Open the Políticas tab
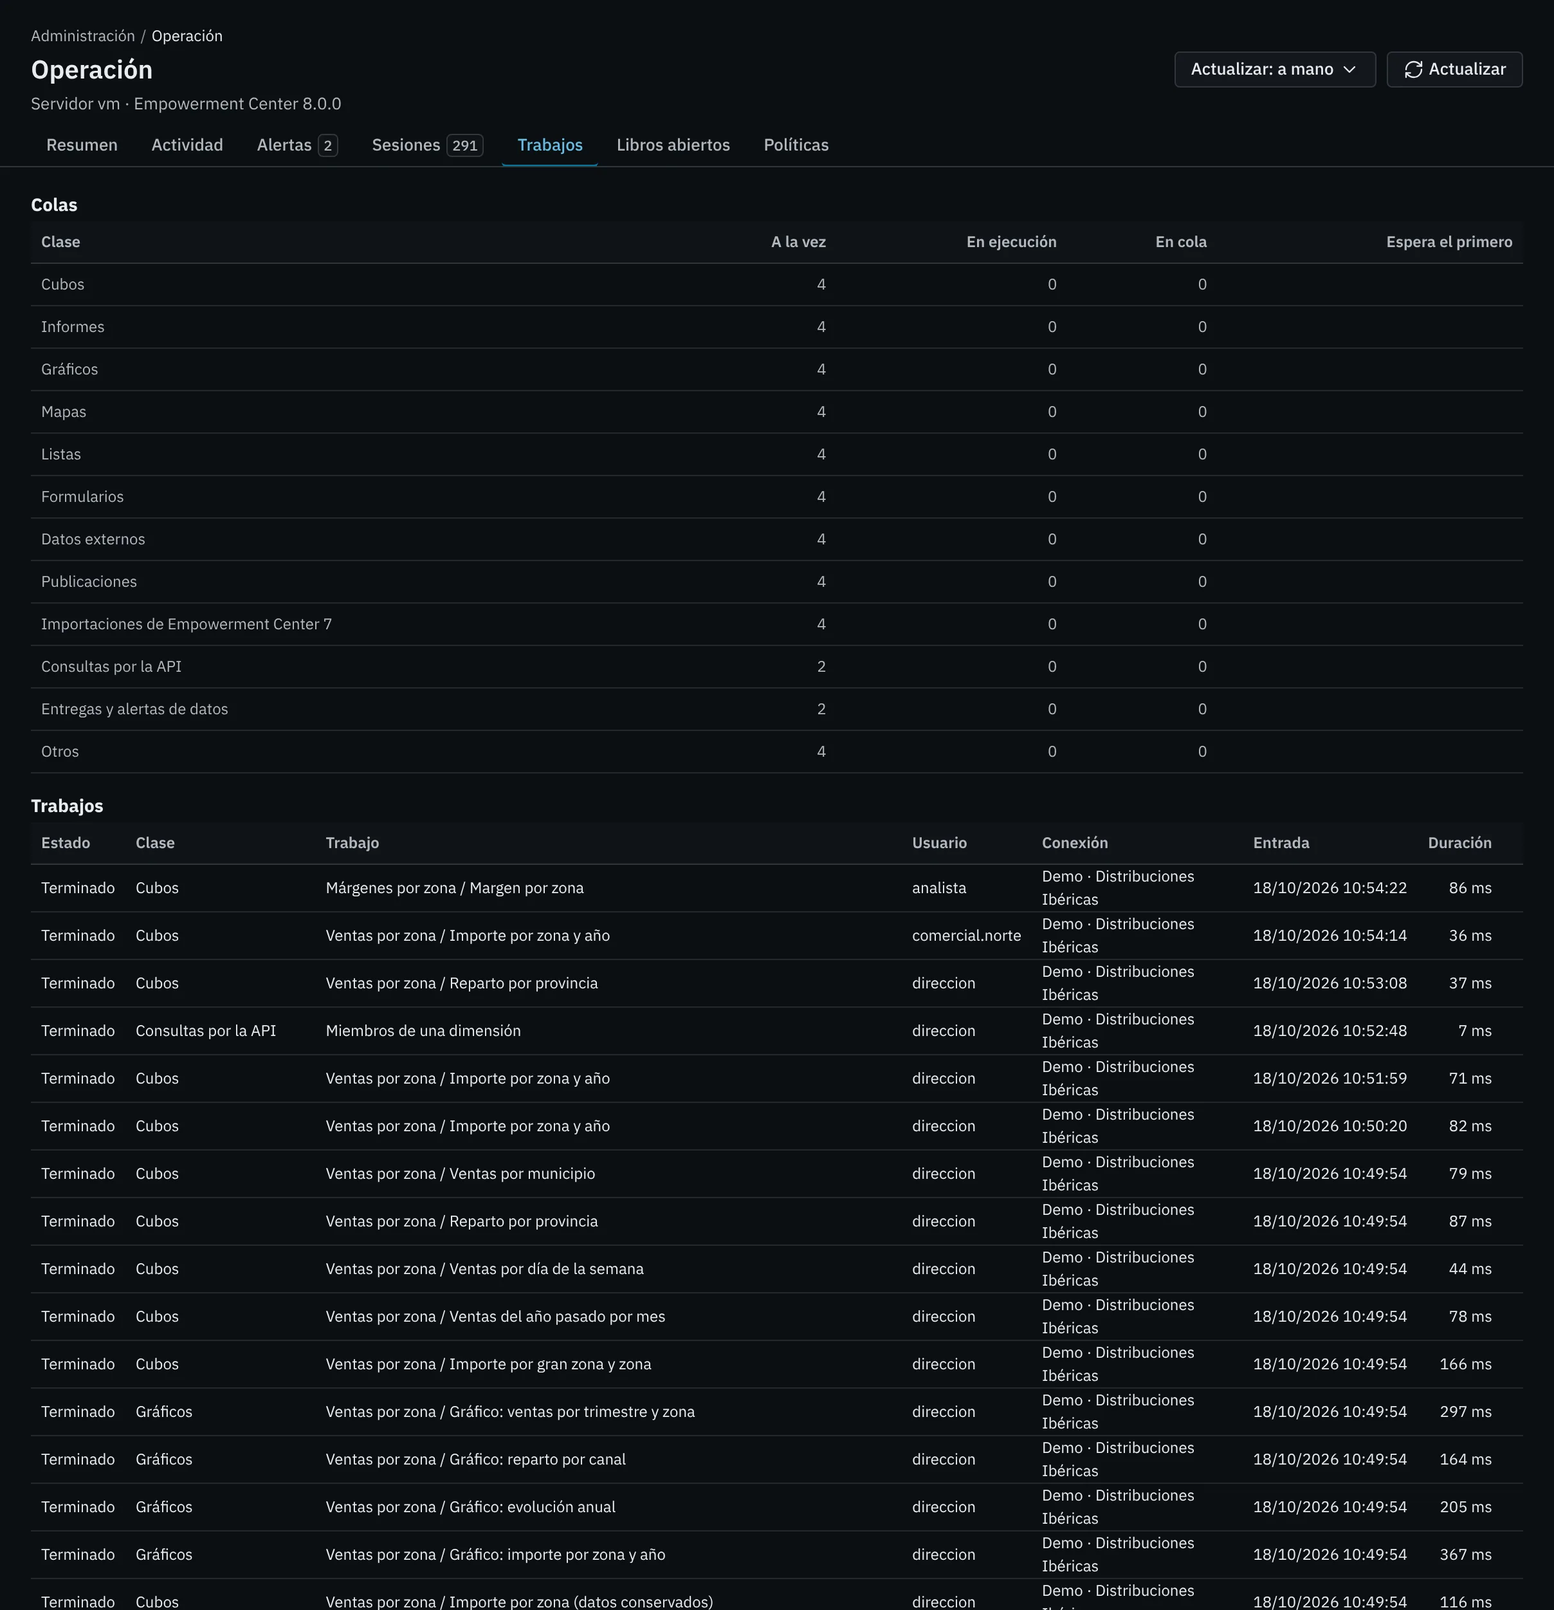The height and width of the screenshot is (1610, 1554). coord(796,145)
